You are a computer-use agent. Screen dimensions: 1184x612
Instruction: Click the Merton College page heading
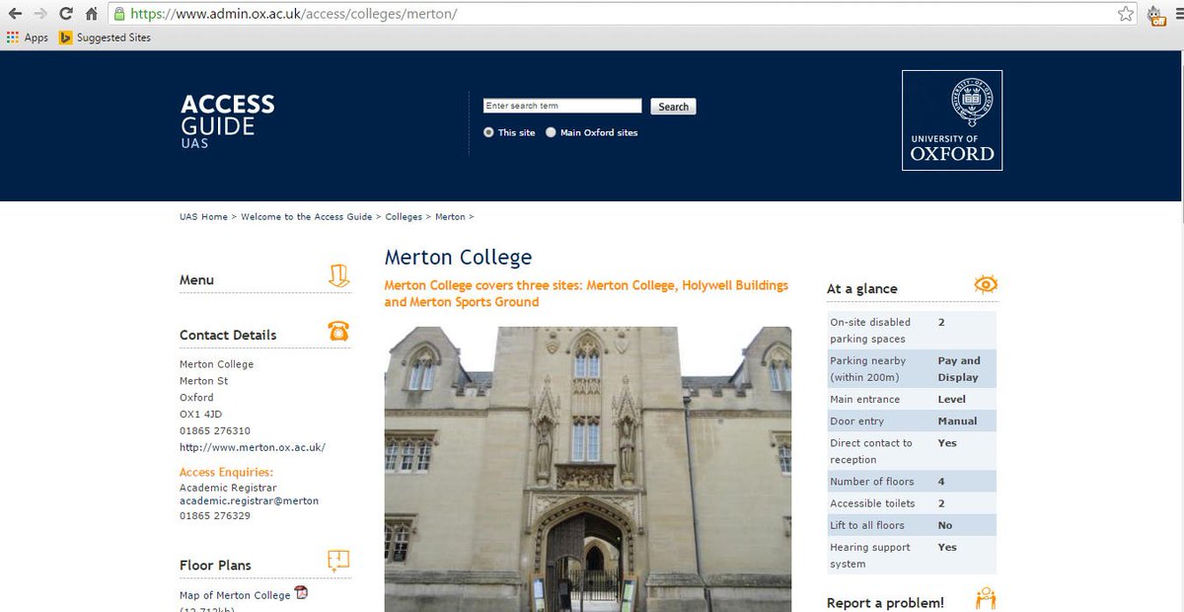[458, 258]
